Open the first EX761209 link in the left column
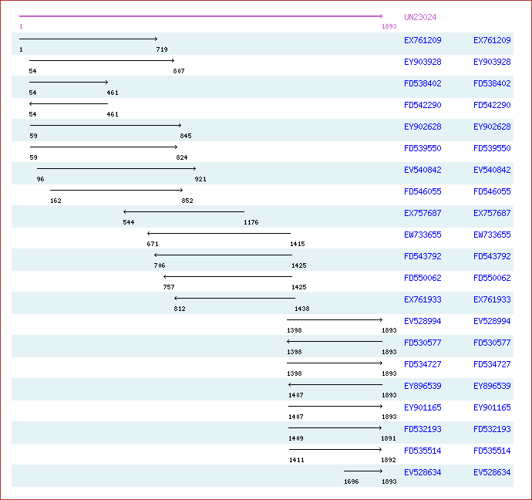 point(423,40)
